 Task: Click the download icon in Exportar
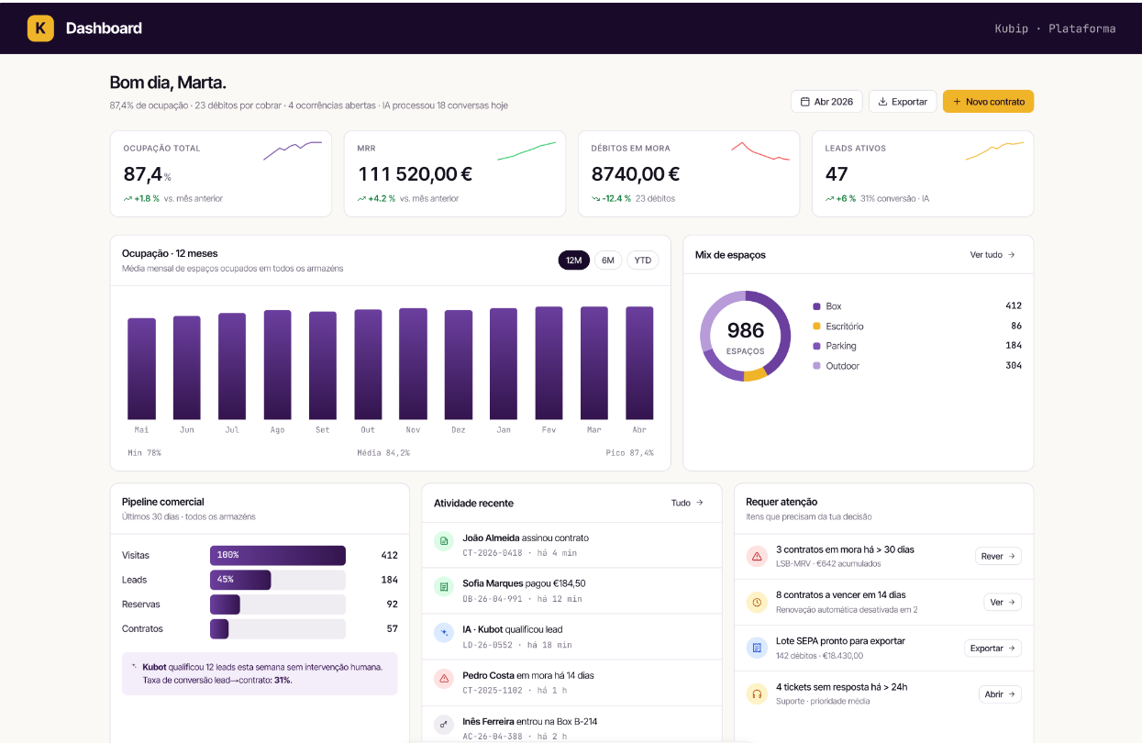coord(882,102)
